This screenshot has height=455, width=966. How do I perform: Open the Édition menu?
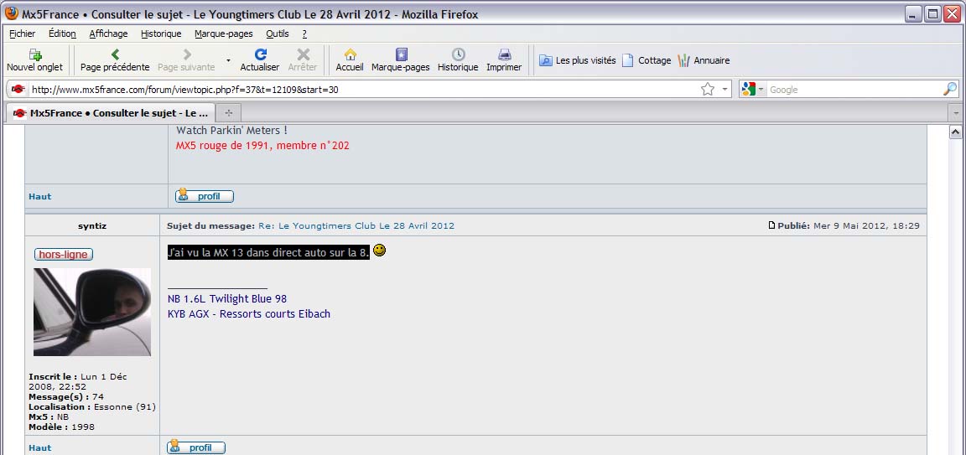pos(62,34)
